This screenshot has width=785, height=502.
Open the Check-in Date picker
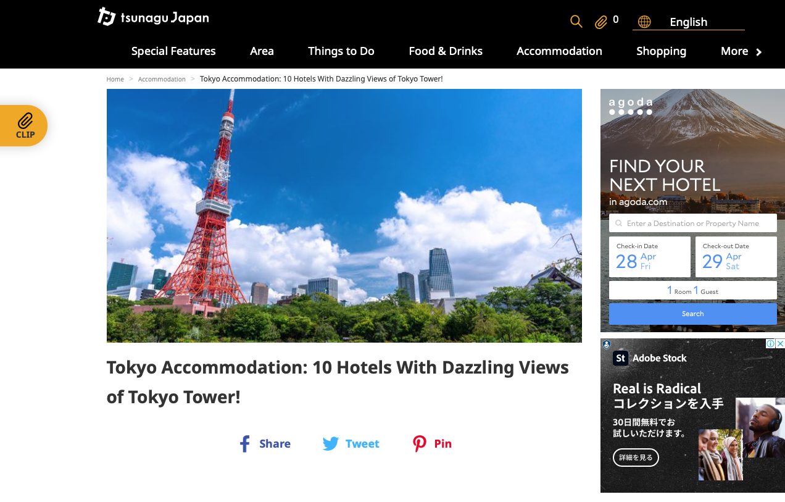pyautogui.click(x=649, y=257)
